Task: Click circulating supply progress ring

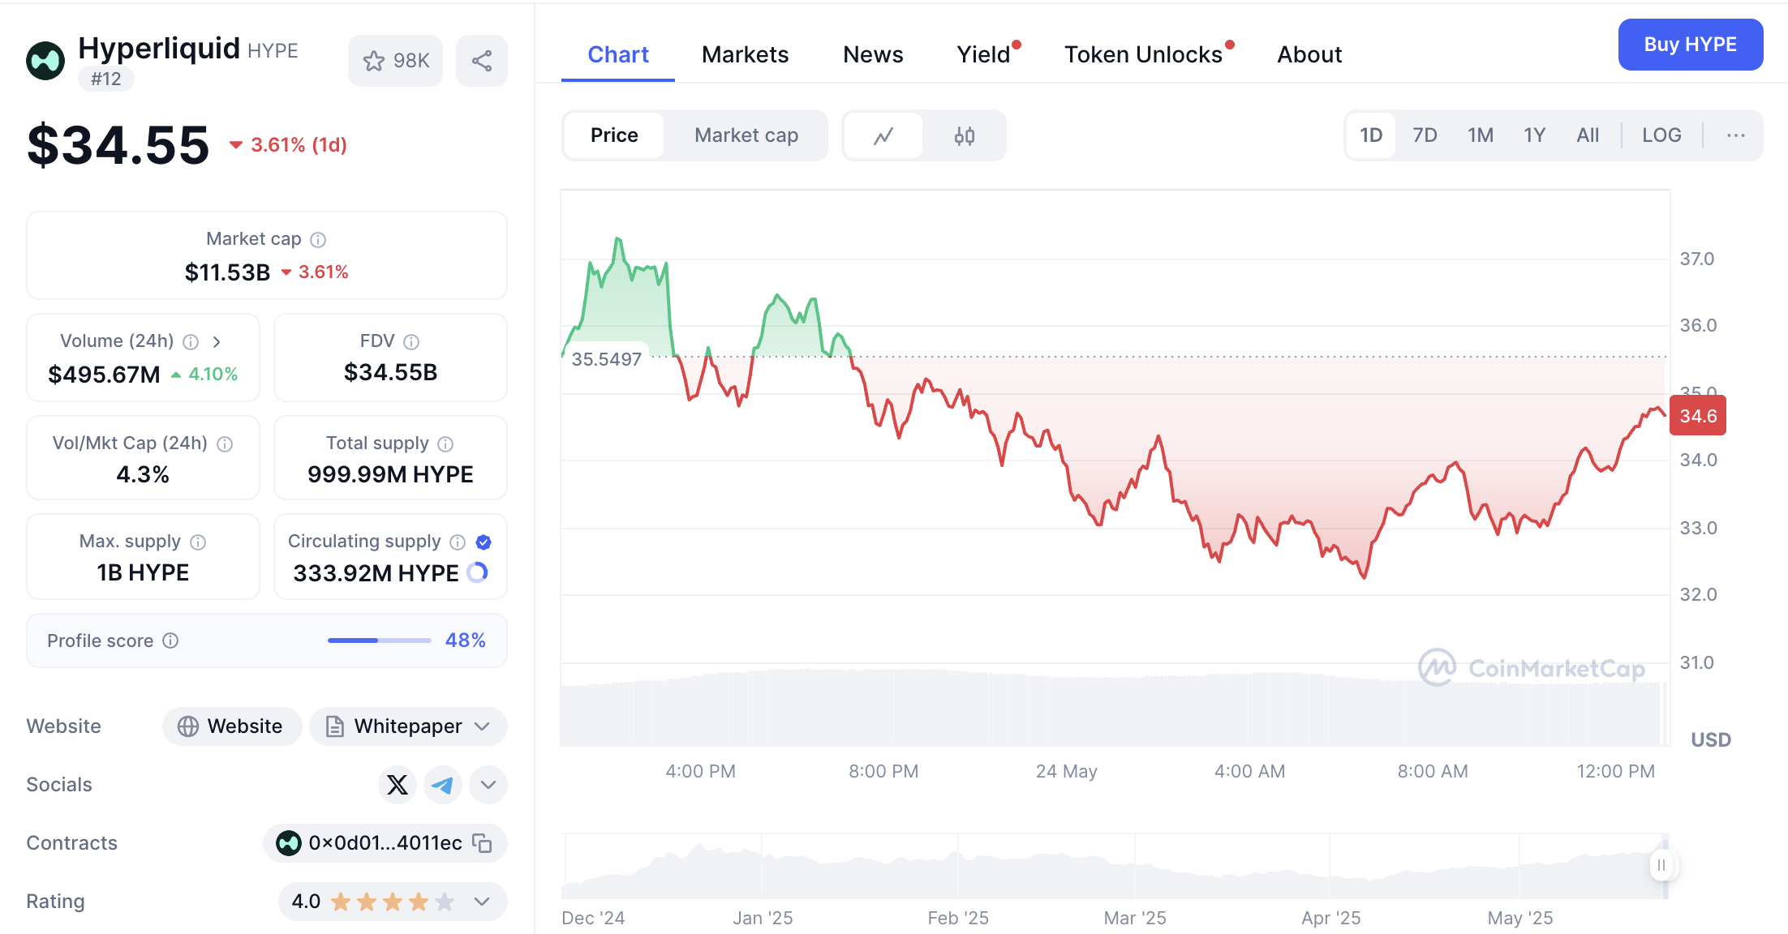Action: coord(478,572)
